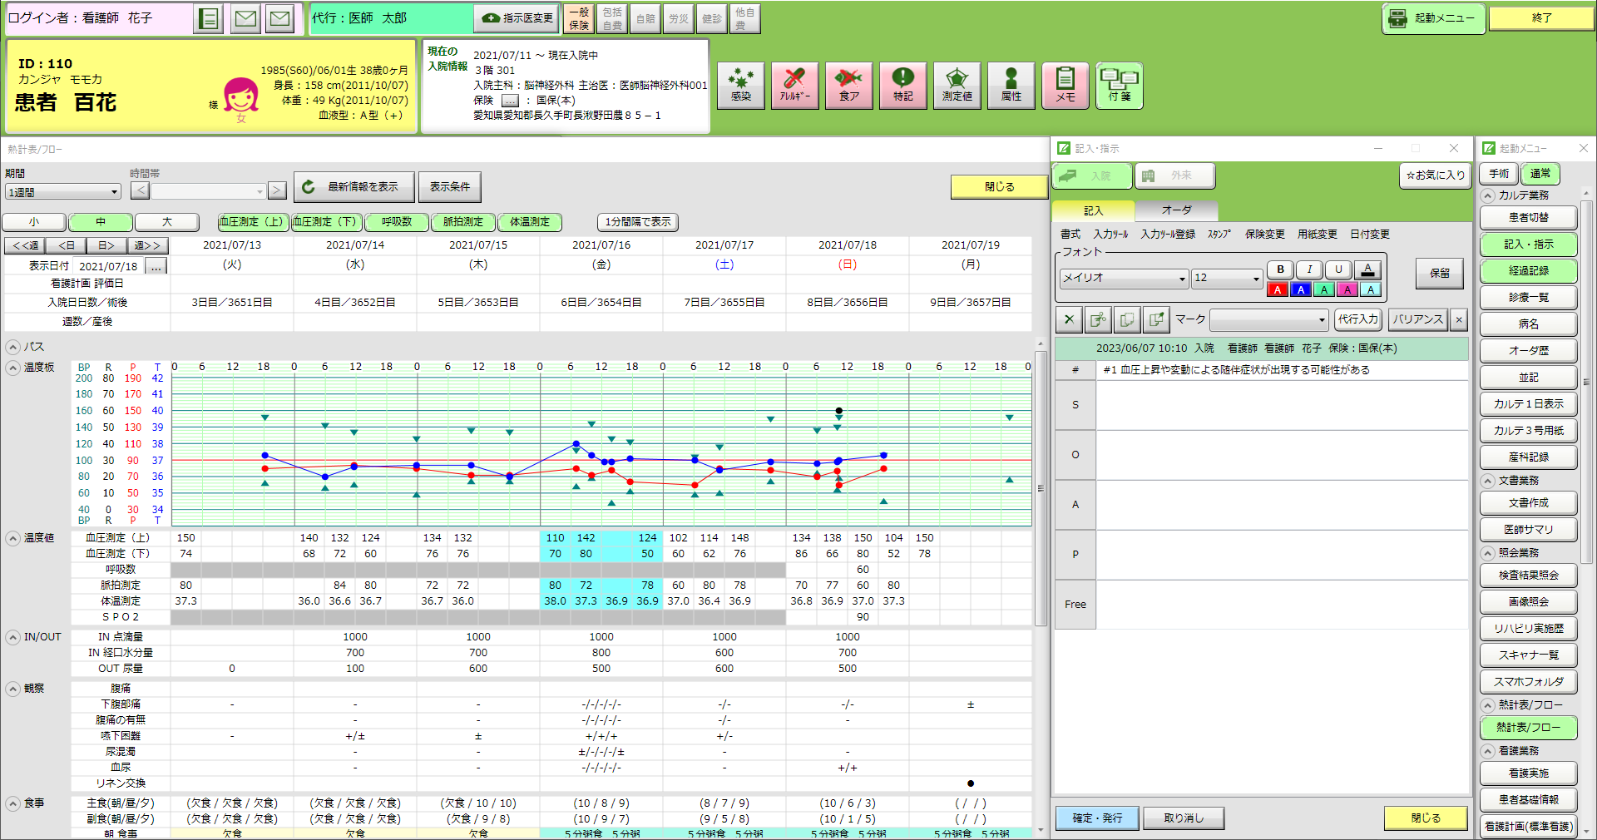Click the 最新情報を表示 refresh button

354,187
